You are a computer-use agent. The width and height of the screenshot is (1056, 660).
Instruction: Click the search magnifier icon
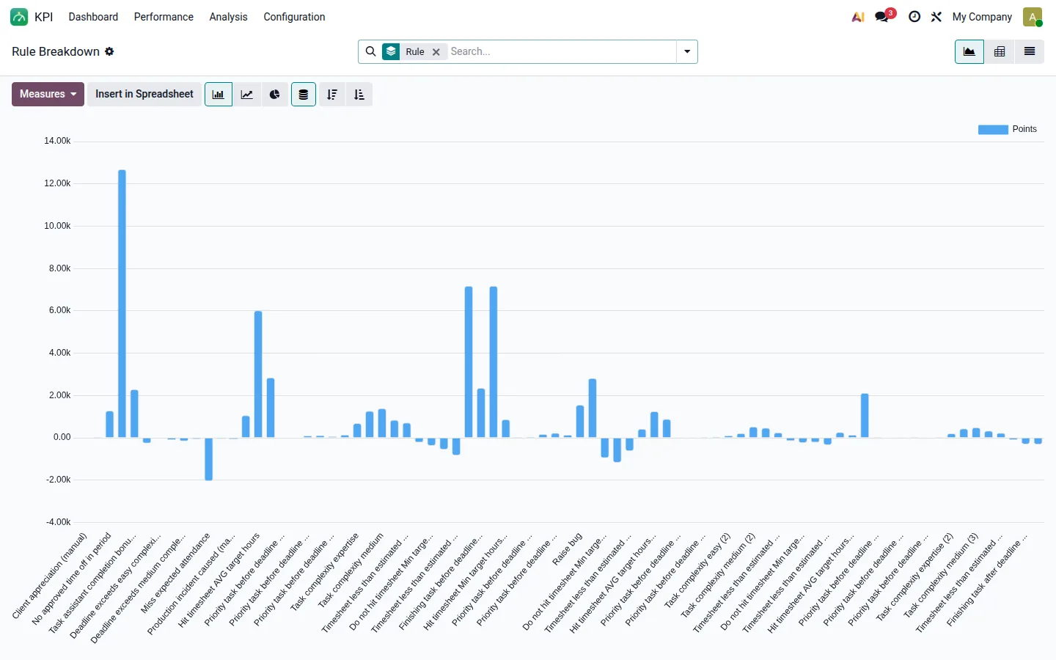tap(370, 51)
